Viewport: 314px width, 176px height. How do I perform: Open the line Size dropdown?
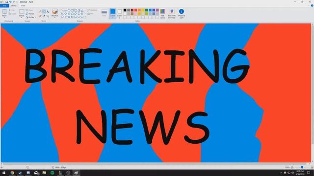tap(104, 13)
